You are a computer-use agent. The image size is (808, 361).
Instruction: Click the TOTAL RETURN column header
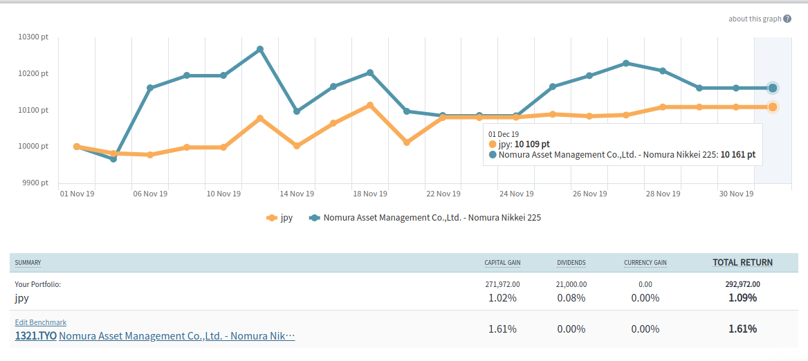coord(742,263)
